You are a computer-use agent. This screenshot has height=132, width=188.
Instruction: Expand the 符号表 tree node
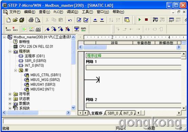coord(10,94)
